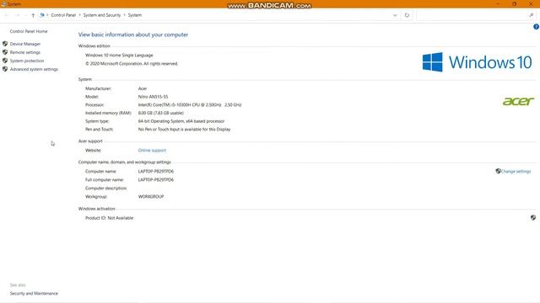Click the Back navigation arrow
The image size is (540, 303).
(6, 15)
